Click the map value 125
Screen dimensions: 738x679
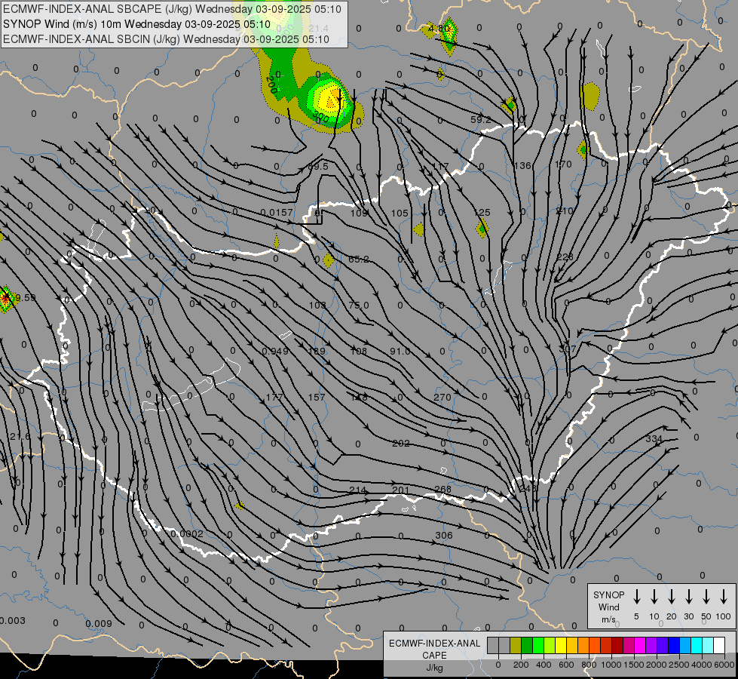(483, 213)
